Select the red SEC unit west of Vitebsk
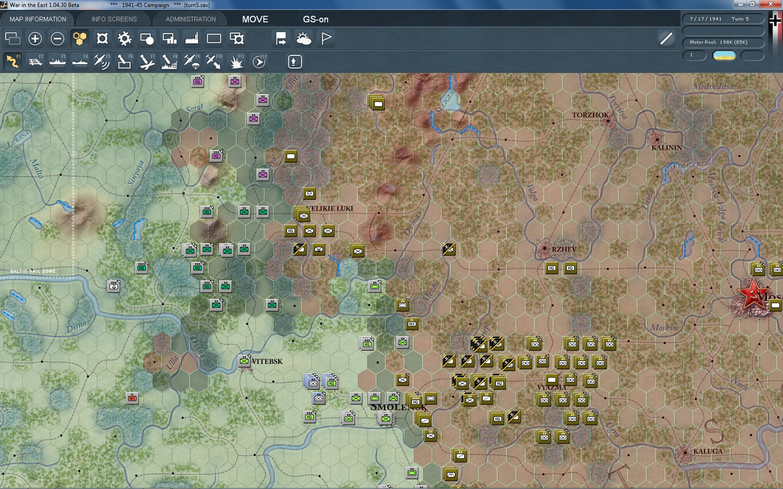The image size is (783, 489). click(x=132, y=398)
